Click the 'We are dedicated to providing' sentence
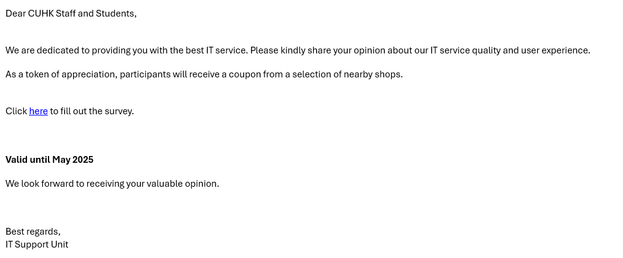 pyautogui.click(x=298, y=51)
